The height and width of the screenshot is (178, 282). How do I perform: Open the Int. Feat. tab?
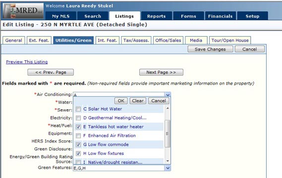pyautogui.click(x=108, y=41)
